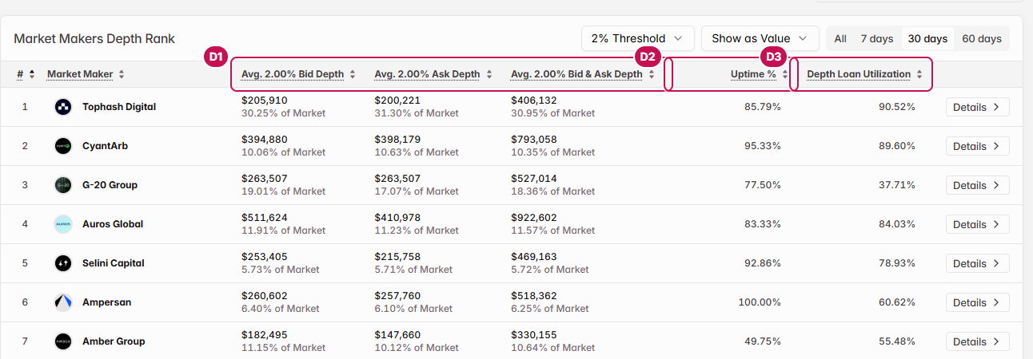Click the Amber Group logo icon
This screenshot has height=359, width=1033.
(63, 341)
